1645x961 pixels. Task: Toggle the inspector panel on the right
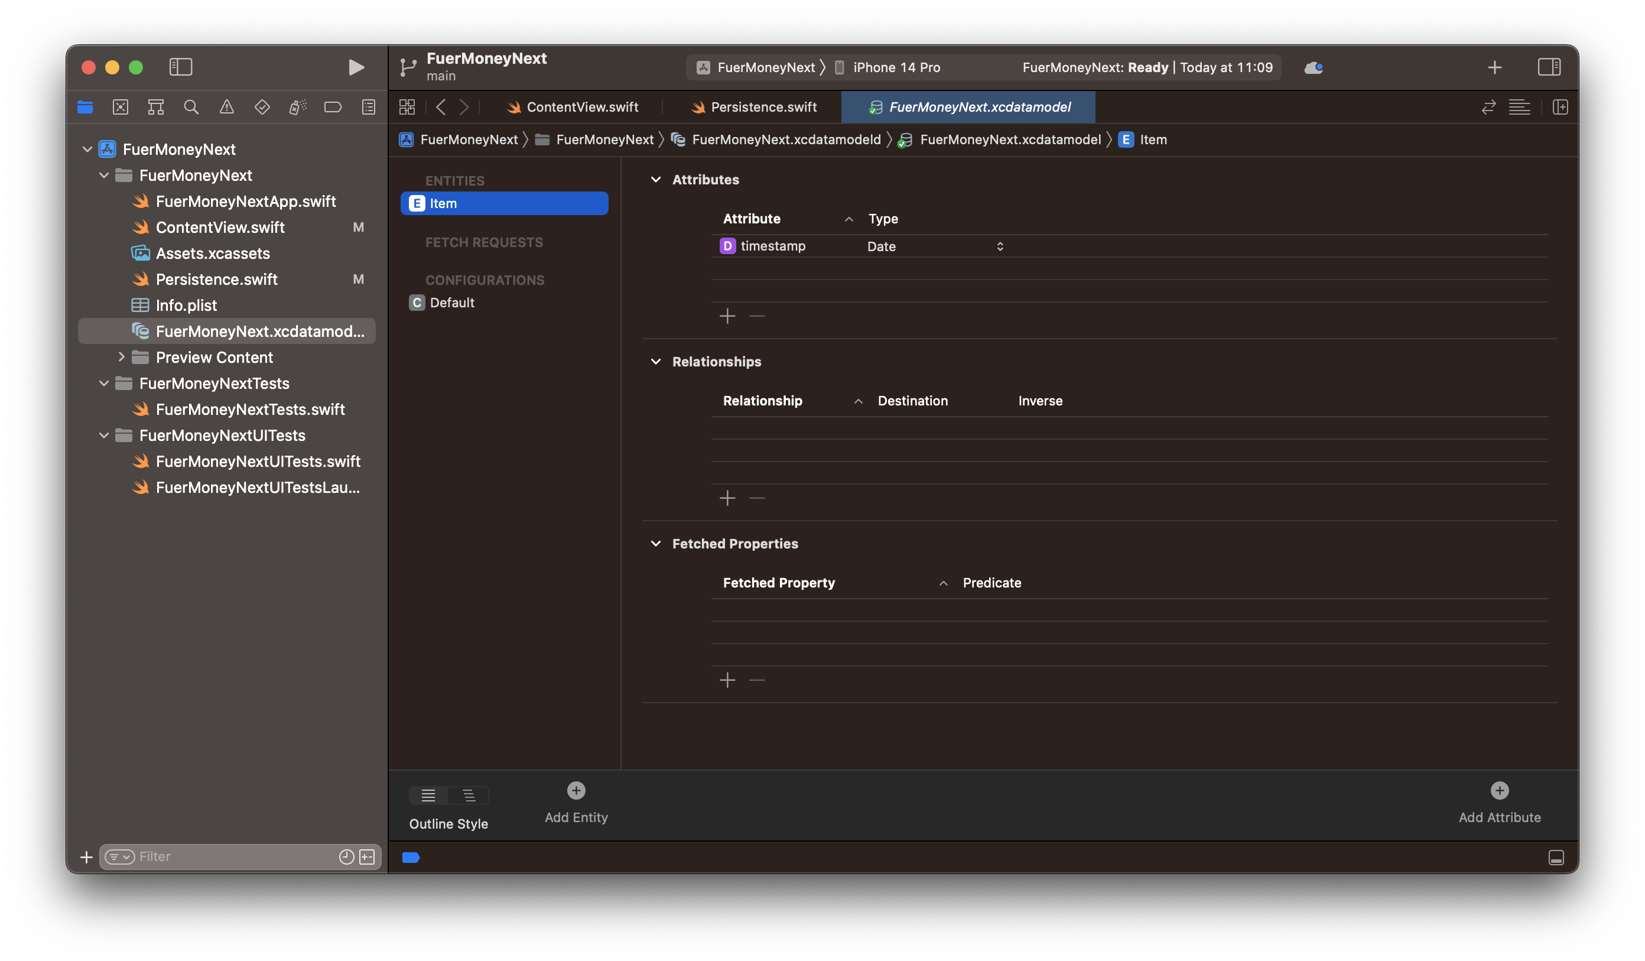tap(1550, 67)
